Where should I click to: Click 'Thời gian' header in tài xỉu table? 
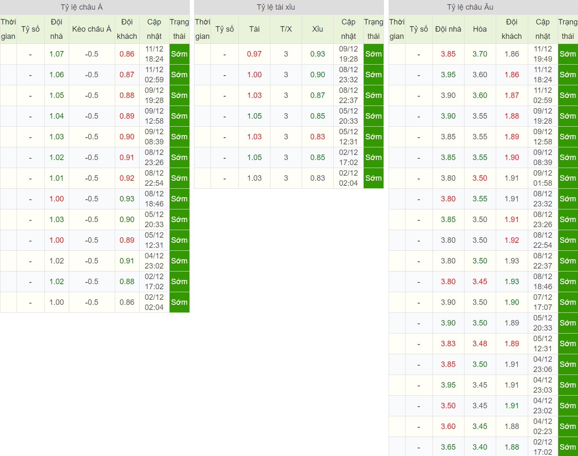203,29
